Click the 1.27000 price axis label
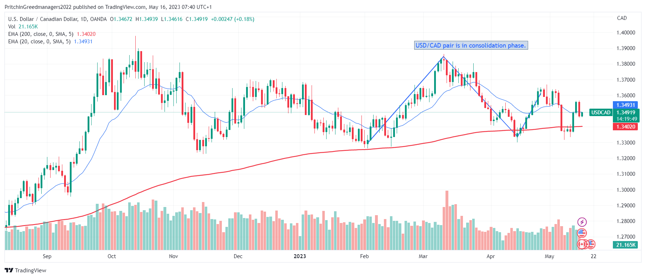646x278 pixels. point(626,237)
